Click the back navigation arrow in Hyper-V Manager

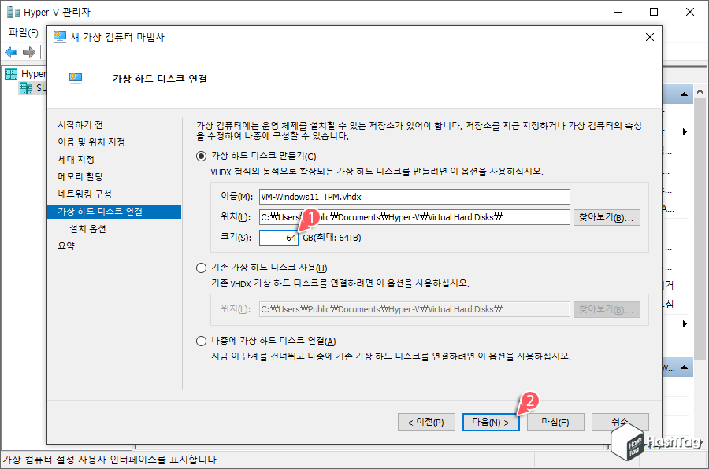[10, 52]
